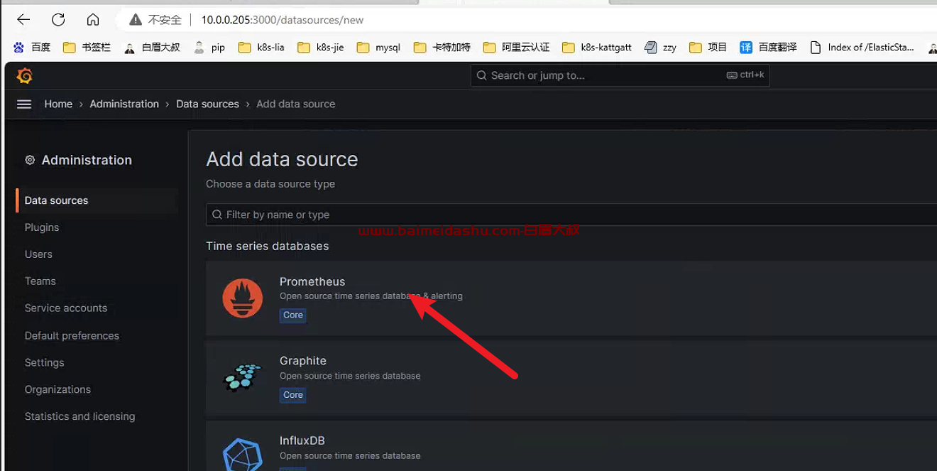Click Time series databases heading
Screen dimensions: 937x471
[x=268, y=247]
